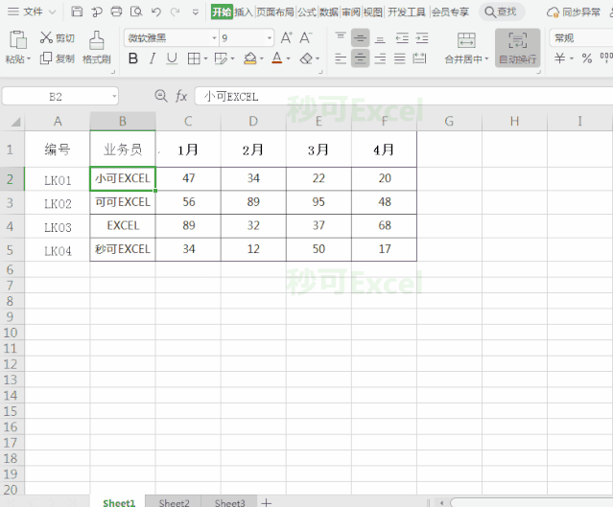Screen dimensions: 613x507
Task: Click the currency yen symbol icon
Action: click(559, 58)
